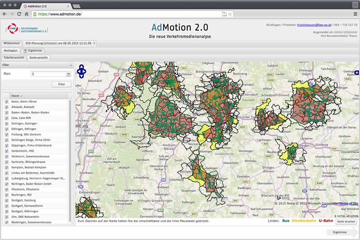
Task: Select Stuttgart, Gaisburg row
Action: tap(36, 200)
